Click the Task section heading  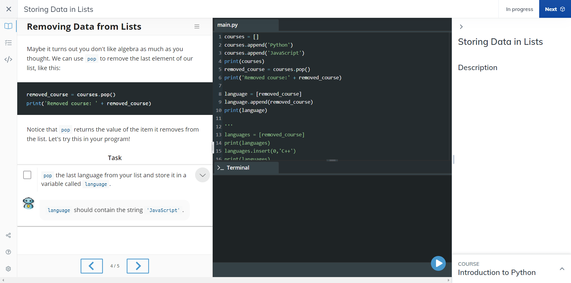115,158
